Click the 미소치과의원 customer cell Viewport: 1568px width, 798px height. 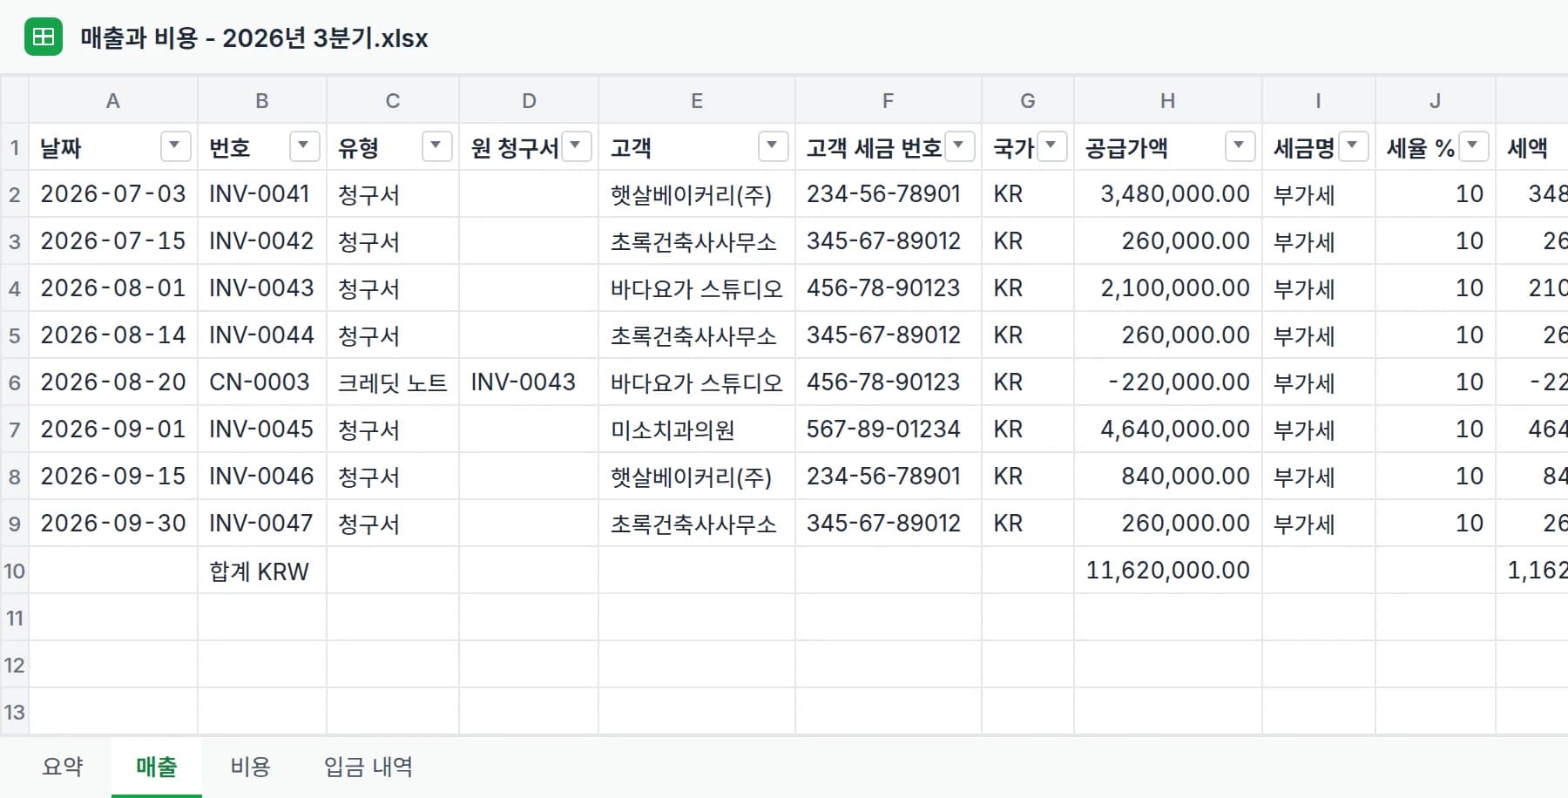(697, 429)
